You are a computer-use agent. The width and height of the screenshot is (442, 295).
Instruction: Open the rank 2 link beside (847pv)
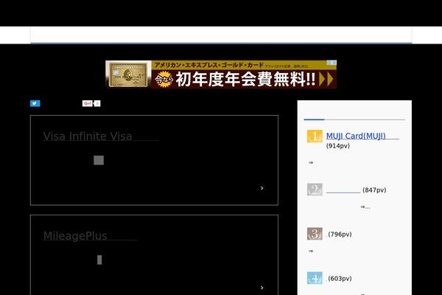[x=343, y=190]
